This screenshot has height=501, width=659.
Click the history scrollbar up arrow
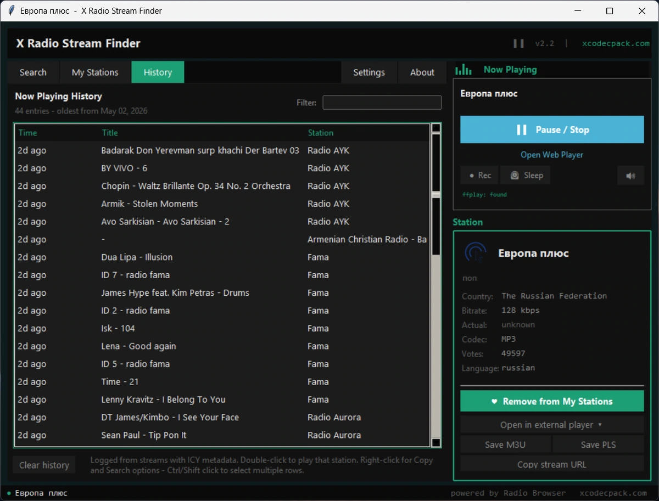[x=436, y=128]
